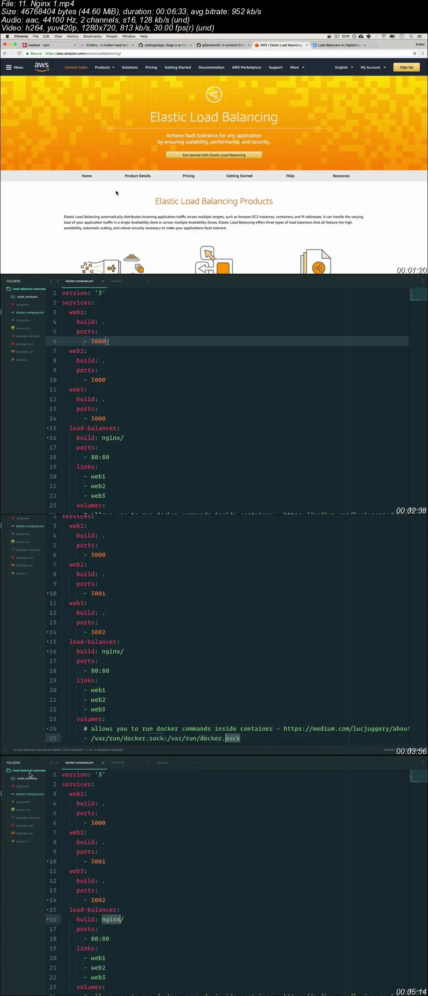428x996 pixels.
Task: Click the package.json icon in the 00:05:14 frame
Action: point(13,826)
